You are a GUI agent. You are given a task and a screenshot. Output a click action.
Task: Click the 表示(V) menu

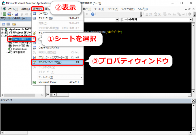(37, 9)
